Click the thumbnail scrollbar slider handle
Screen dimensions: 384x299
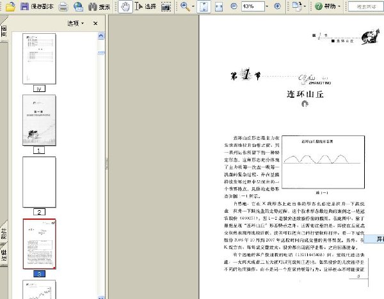coord(101,52)
